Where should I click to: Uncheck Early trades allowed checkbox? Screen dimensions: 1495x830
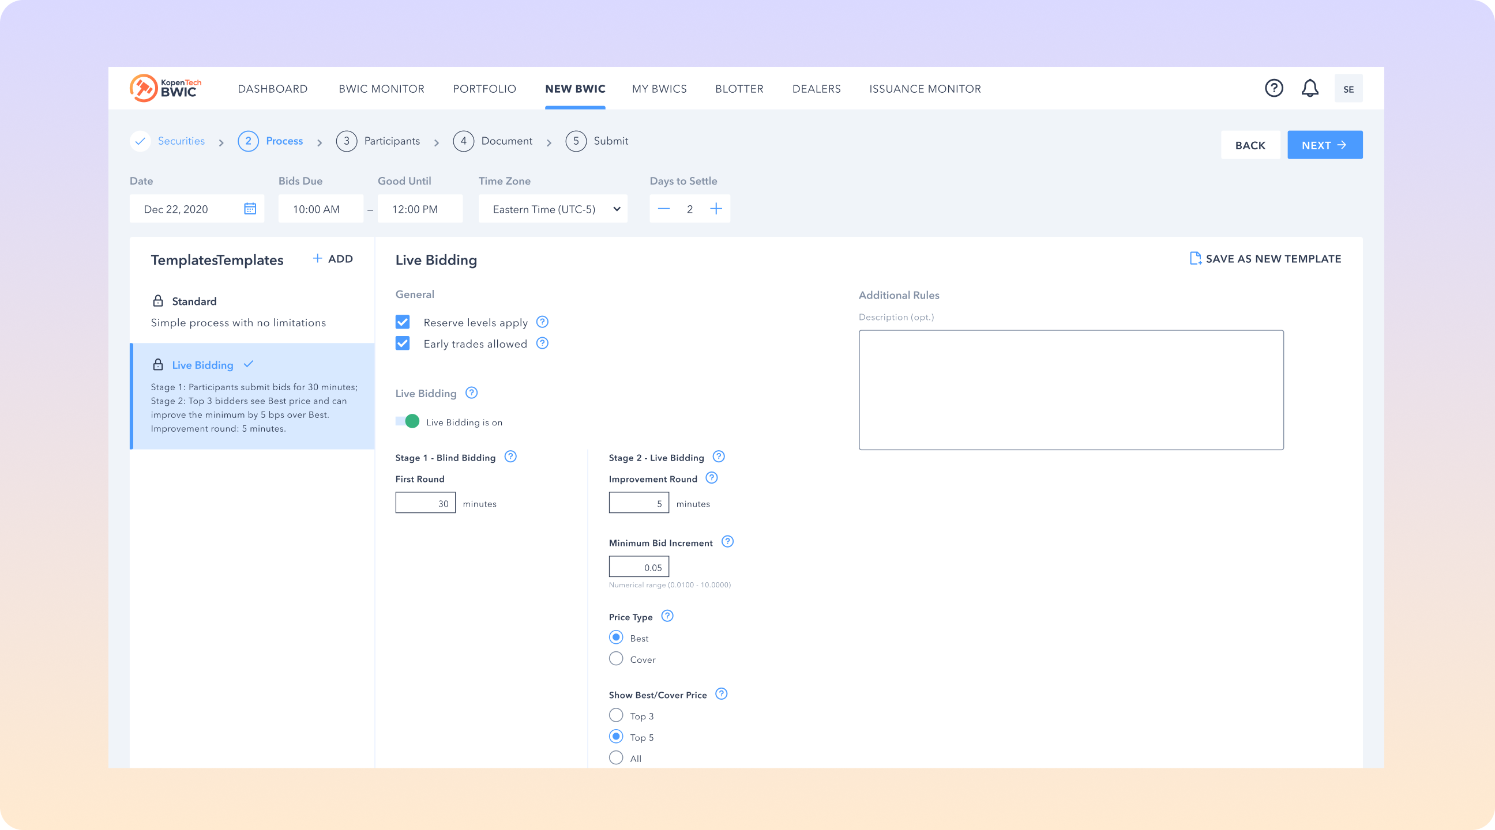[403, 344]
